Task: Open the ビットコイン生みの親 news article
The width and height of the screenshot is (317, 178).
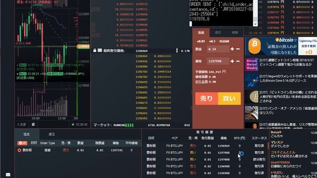Action: click(x=288, y=96)
